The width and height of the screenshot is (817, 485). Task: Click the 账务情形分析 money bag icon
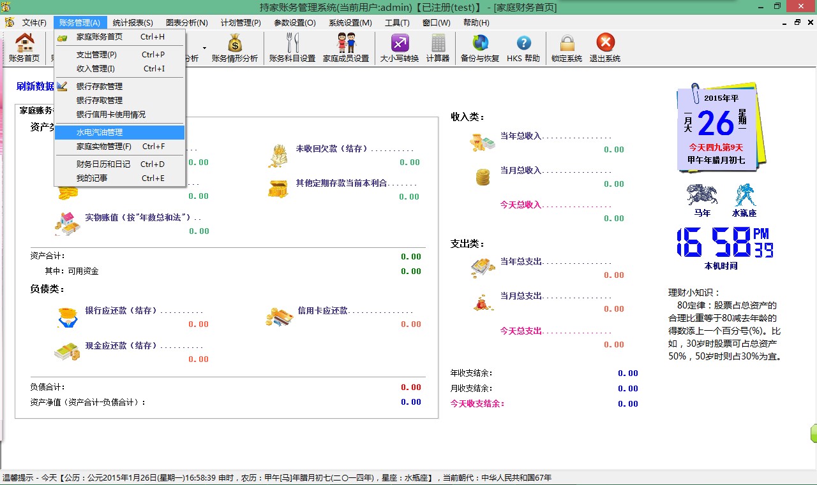click(235, 48)
